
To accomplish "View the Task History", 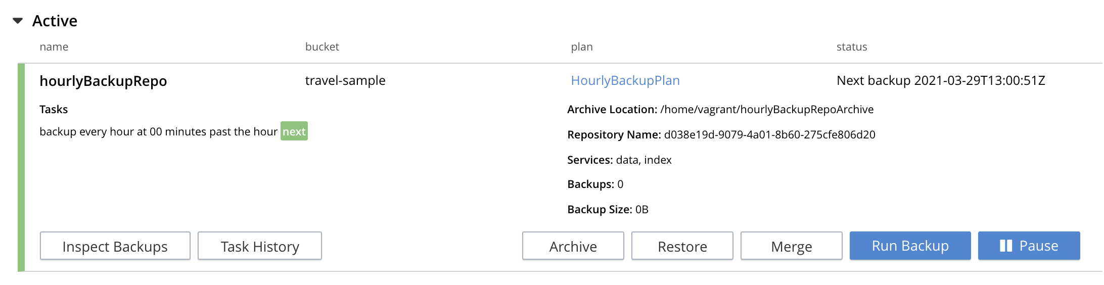I will click(x=259, y=246).
